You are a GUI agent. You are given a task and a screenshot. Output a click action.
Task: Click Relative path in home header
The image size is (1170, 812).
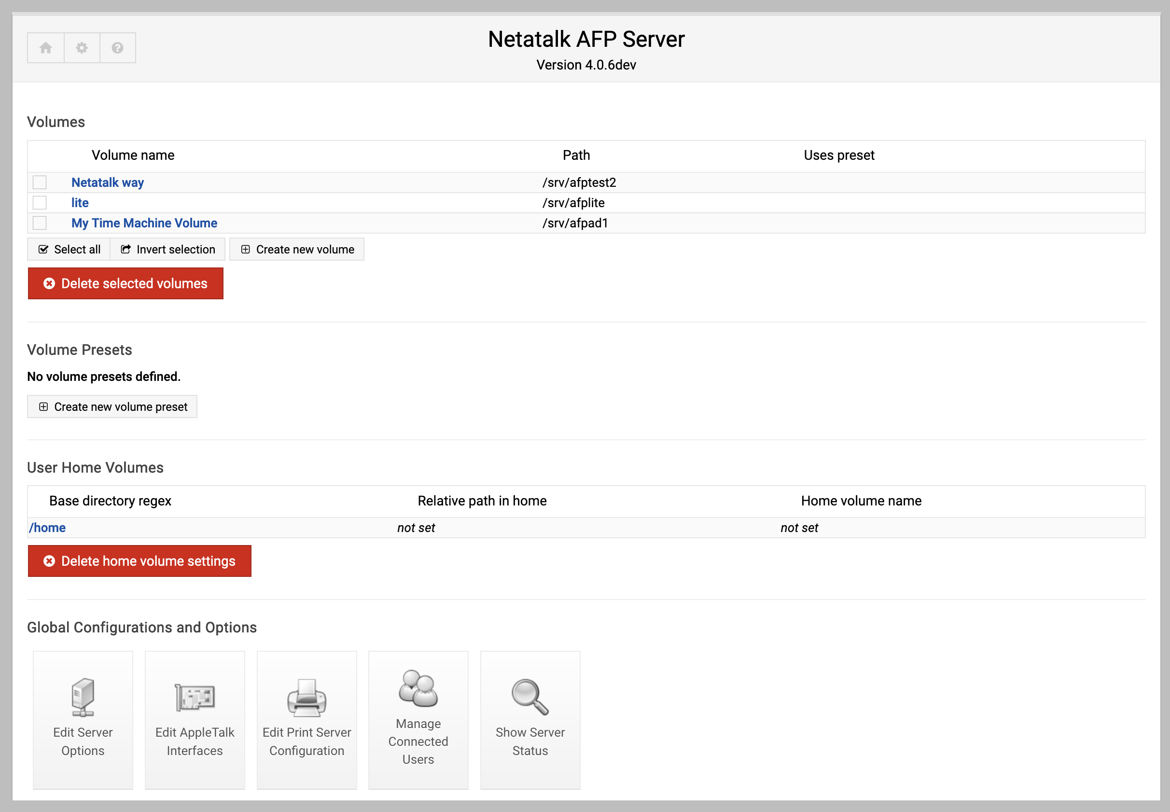[482, 501]
